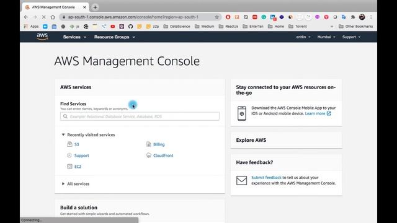Open the Support link in recent services

click(x=81, y=155)
